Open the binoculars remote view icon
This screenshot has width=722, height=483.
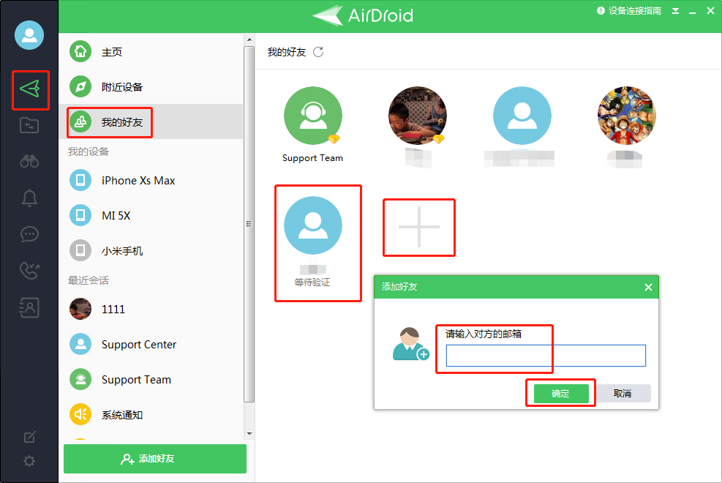click(29, 161)
